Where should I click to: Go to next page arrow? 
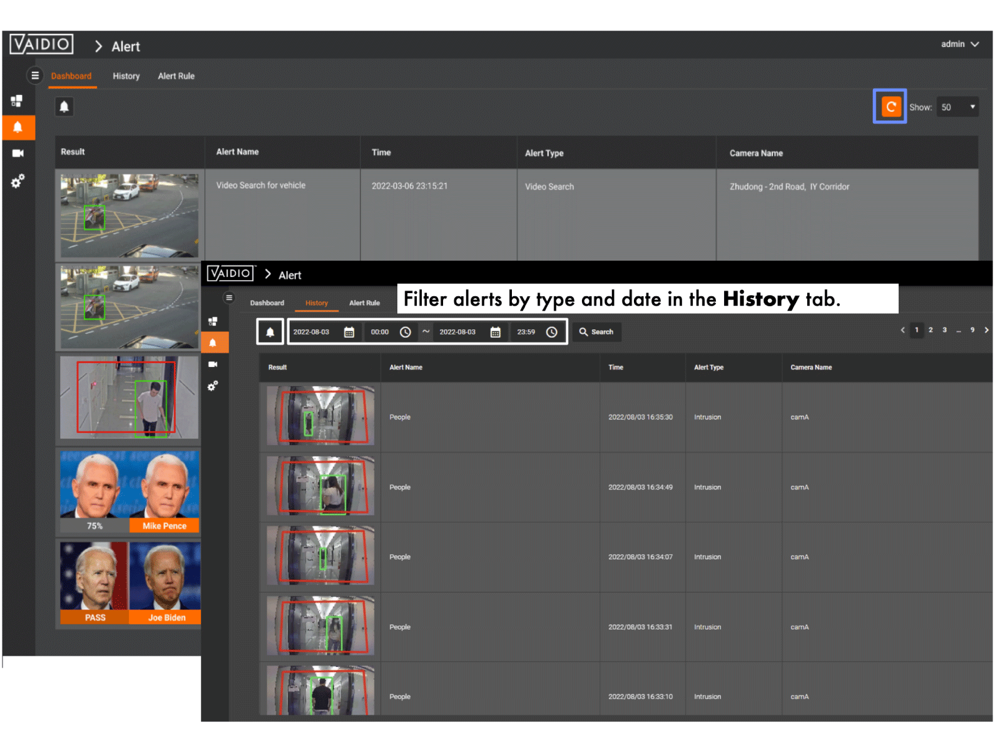coord(987,330)
